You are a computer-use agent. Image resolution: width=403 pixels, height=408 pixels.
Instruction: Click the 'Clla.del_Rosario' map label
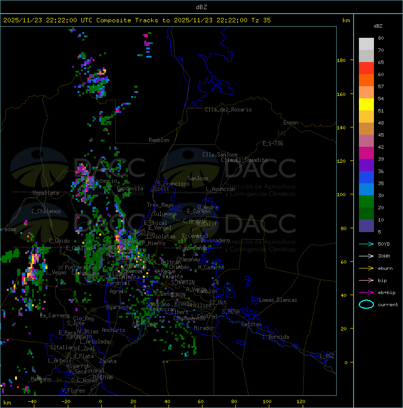tap(228, 110)
